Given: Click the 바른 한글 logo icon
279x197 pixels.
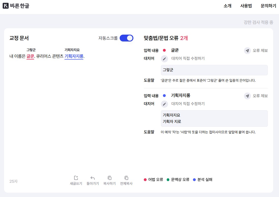Looking at the screenshot, I should click(x=6, y=6).
